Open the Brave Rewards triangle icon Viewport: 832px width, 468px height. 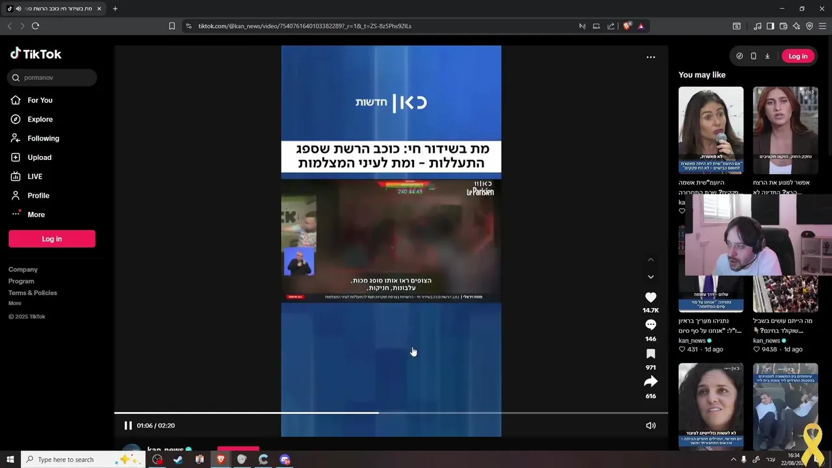click(641, 26)
